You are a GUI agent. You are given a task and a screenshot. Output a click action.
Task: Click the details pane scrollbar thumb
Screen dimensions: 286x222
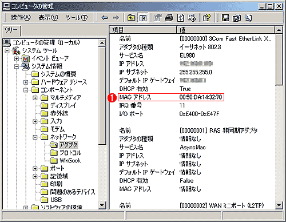[x=279, y=59]
